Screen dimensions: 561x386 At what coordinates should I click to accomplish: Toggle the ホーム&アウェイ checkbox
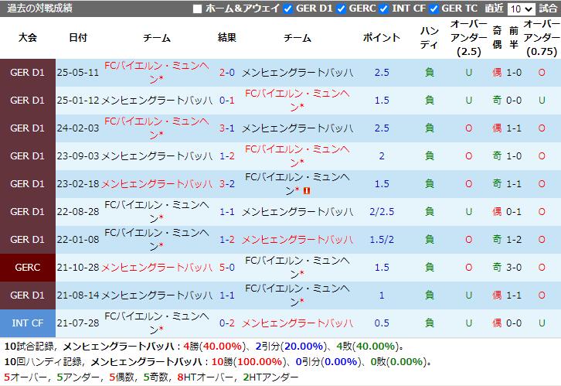(x=197, y=9)
